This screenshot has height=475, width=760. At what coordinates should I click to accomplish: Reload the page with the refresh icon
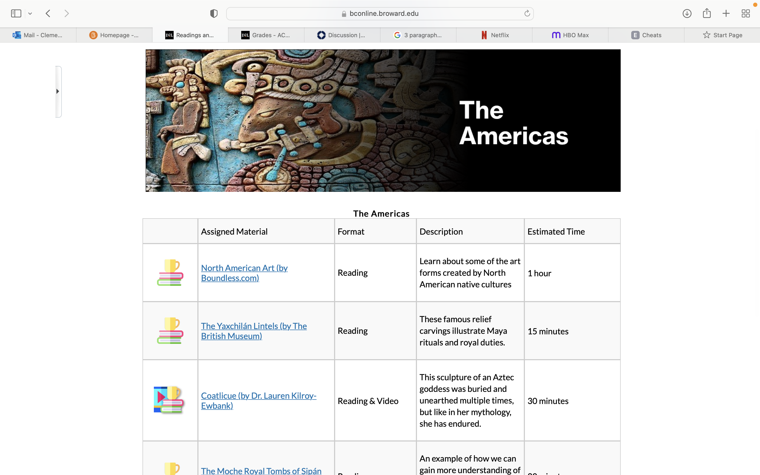pyautogui.click(x=527, y=13)
